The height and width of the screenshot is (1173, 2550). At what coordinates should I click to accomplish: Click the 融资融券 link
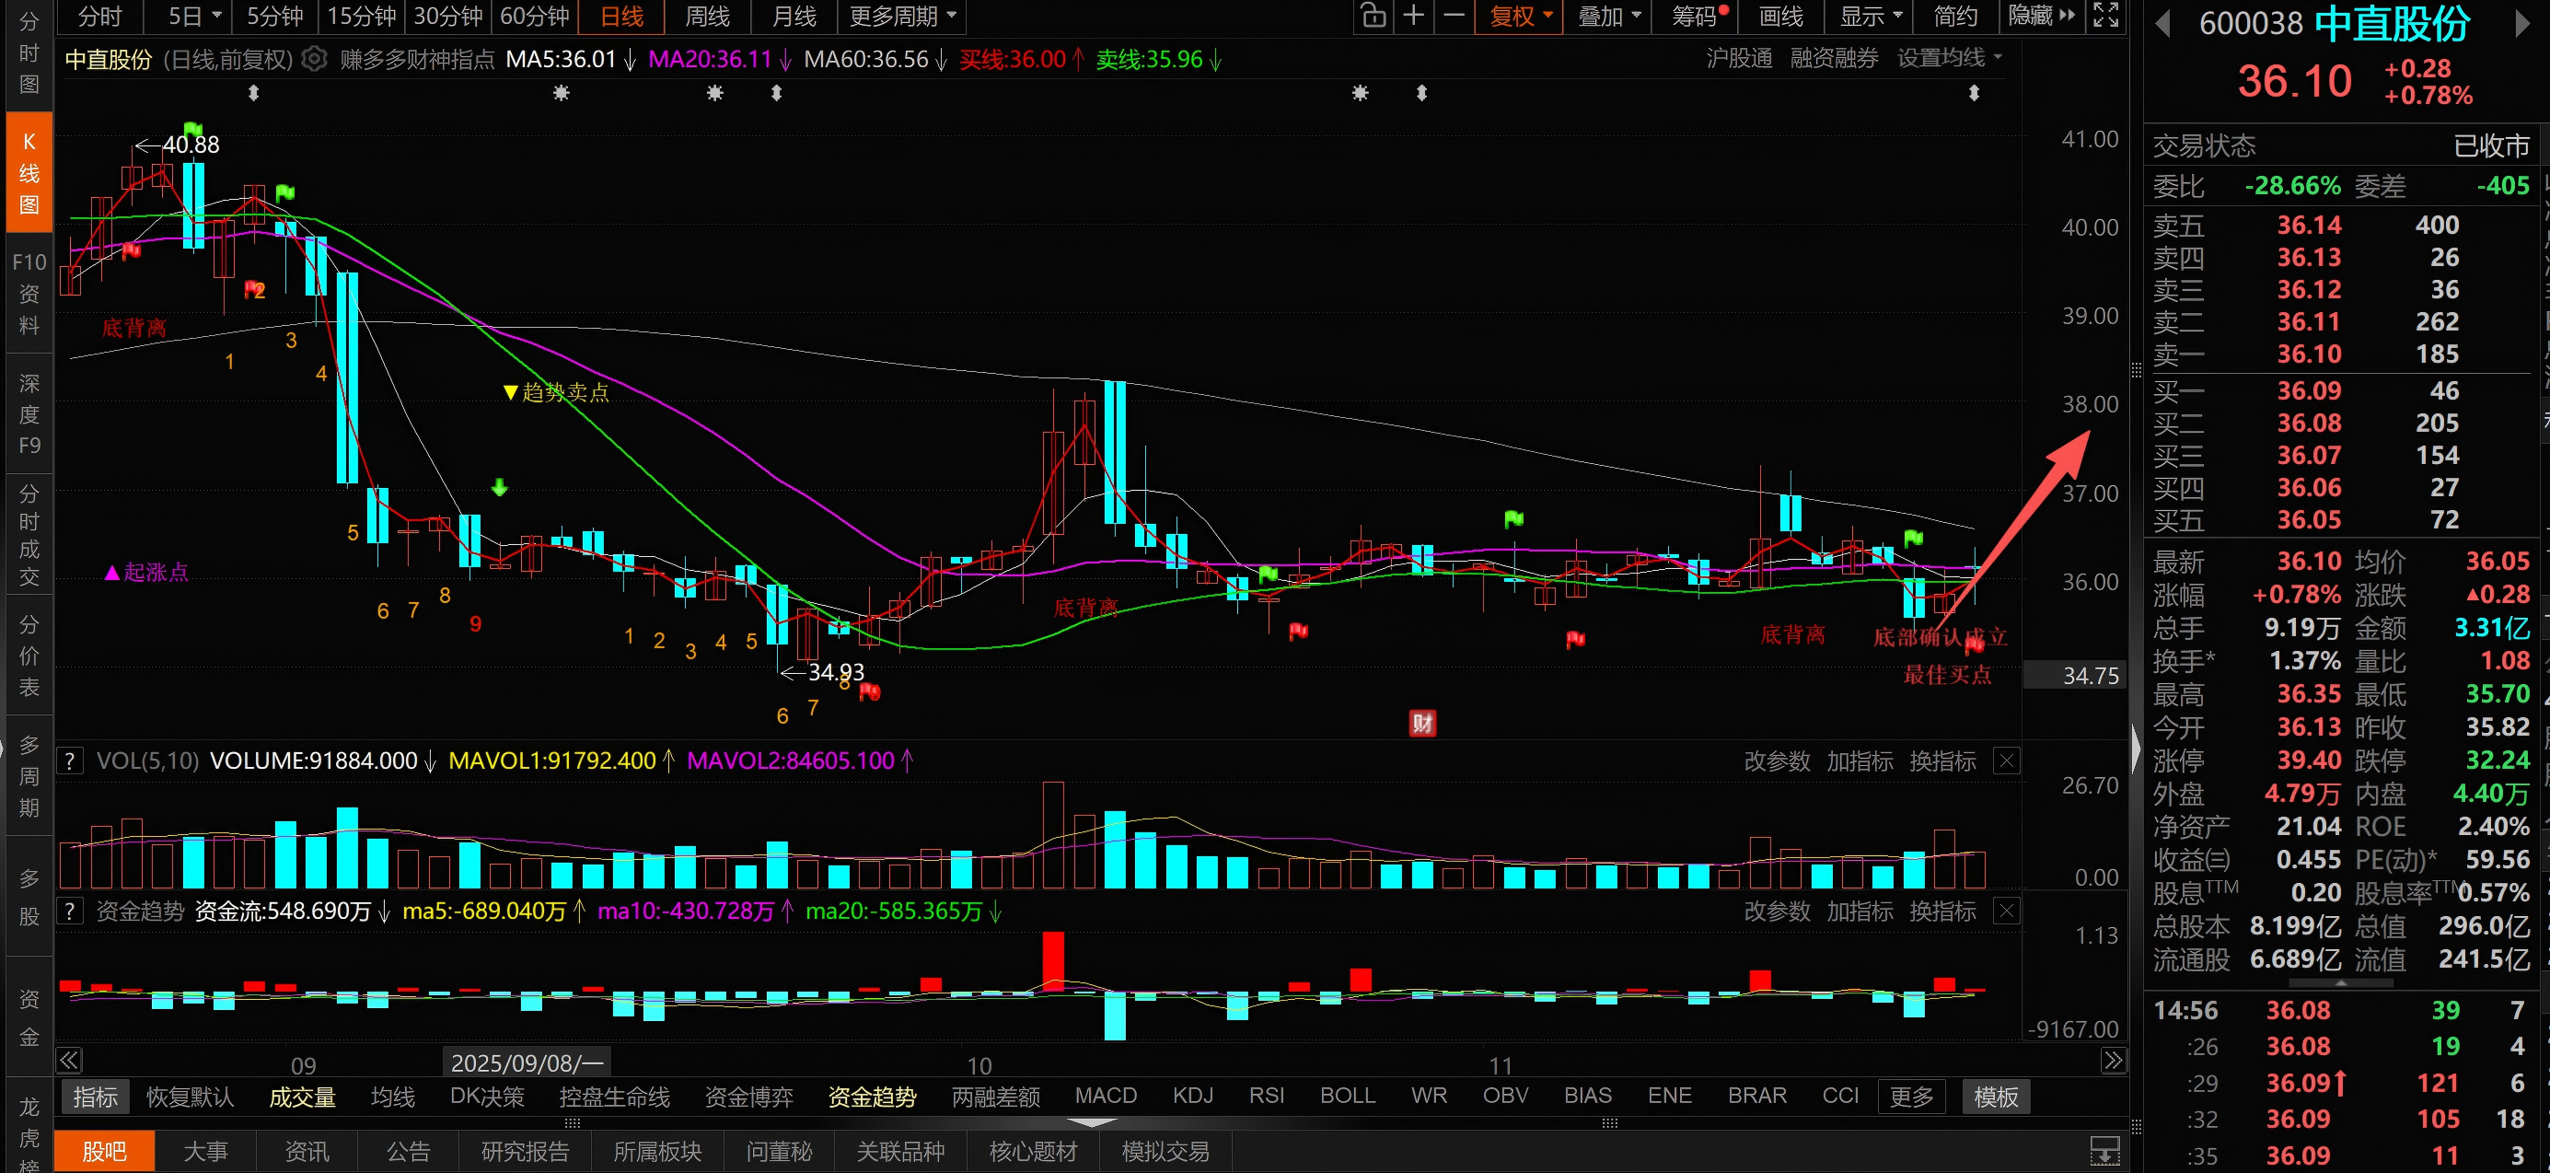[x=1833, y=58]
